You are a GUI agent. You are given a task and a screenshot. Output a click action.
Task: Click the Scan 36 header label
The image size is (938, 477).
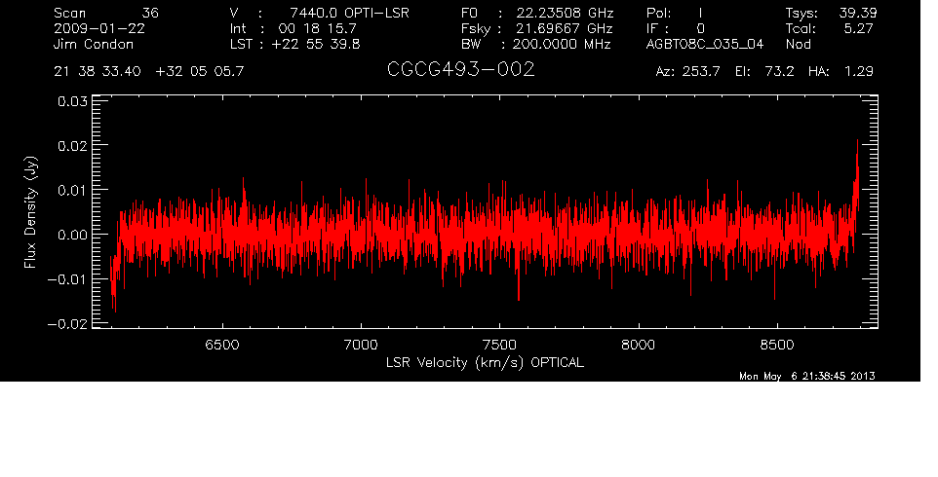pos(105,13)
